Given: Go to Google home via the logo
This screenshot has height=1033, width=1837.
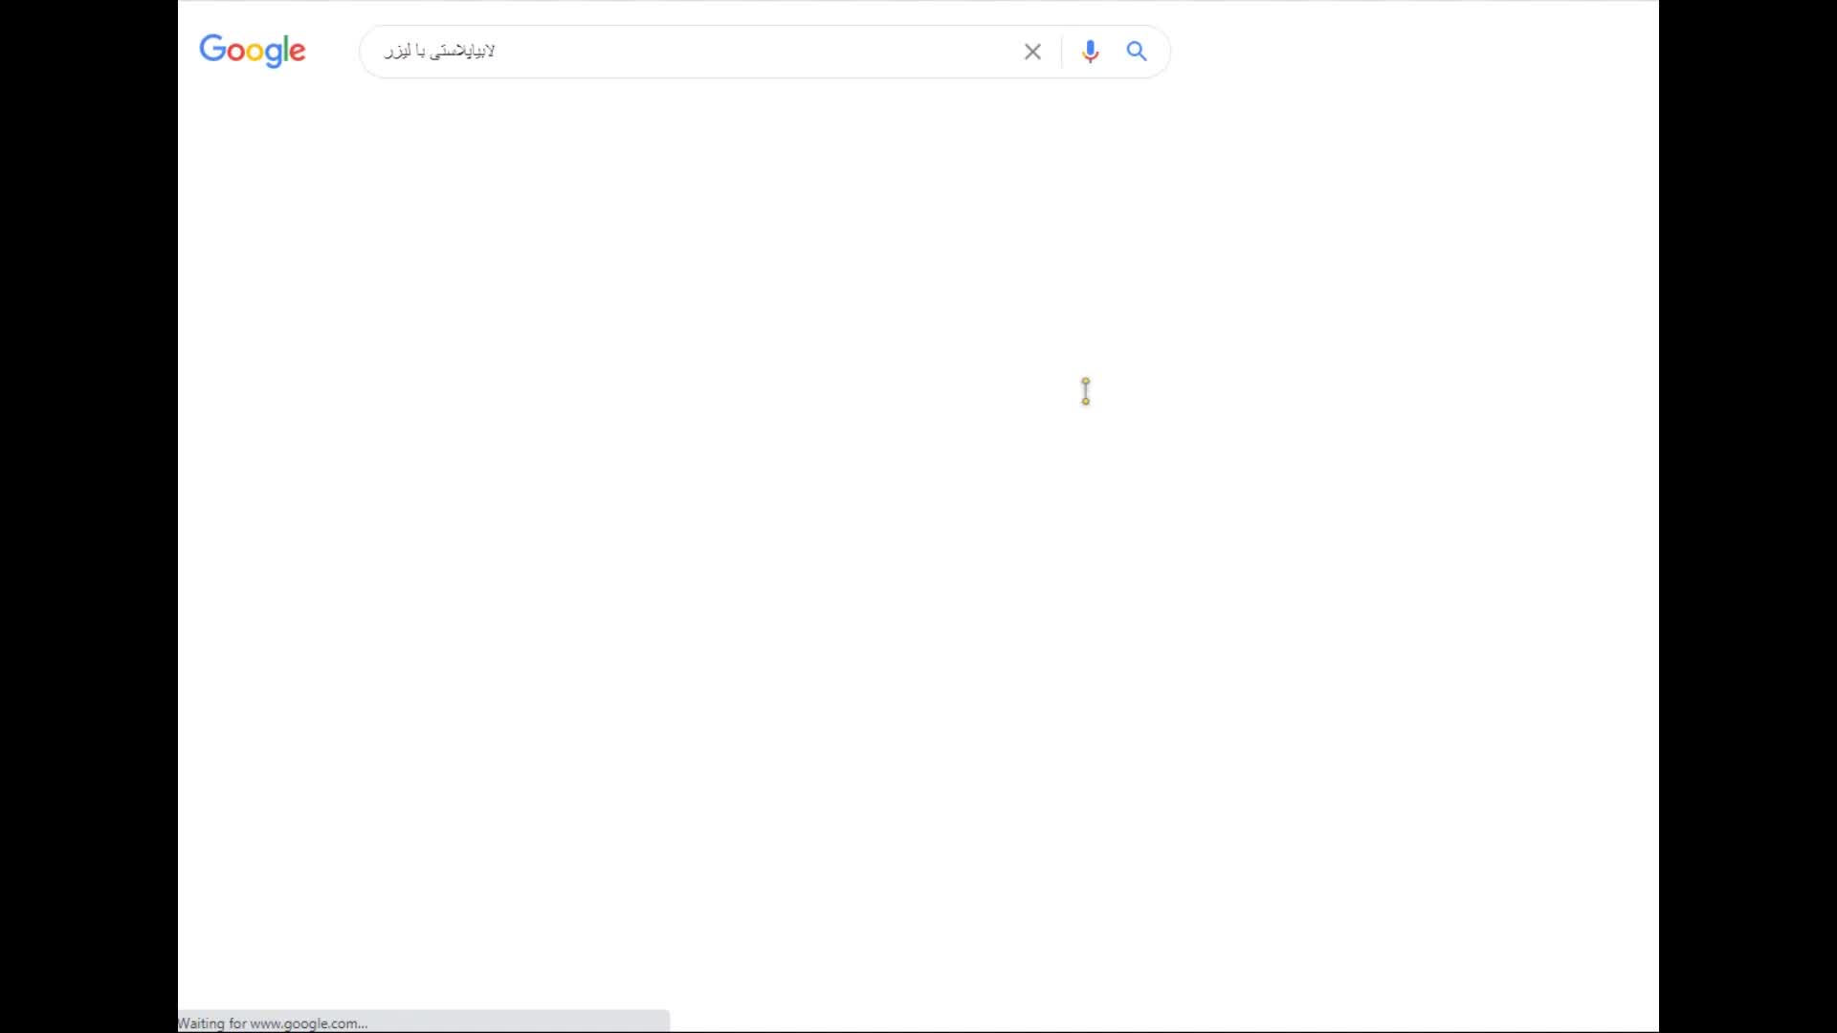Looking at the screenshot, I should coord(253,51).
